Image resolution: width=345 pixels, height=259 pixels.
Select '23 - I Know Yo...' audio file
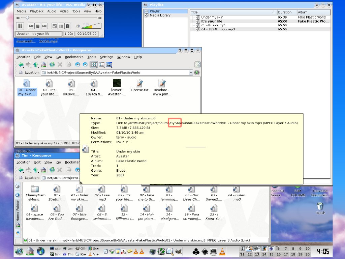[x=214, y=212]
